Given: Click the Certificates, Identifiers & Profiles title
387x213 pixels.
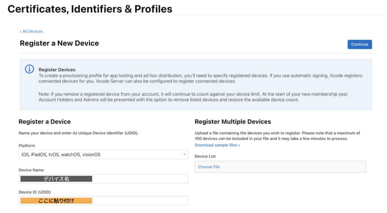Looking at the screenshot, I should click(90, 9).
